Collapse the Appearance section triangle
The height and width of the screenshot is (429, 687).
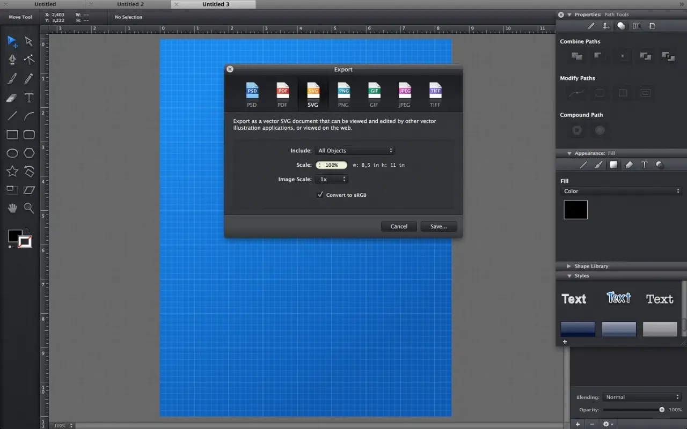point(569,153)
